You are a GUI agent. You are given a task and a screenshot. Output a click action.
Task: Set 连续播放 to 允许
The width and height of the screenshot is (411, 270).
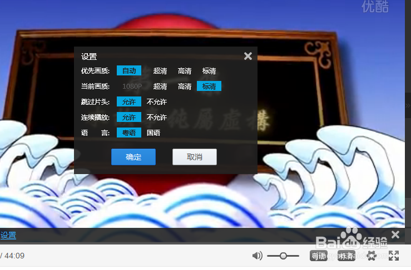(129, 117)
